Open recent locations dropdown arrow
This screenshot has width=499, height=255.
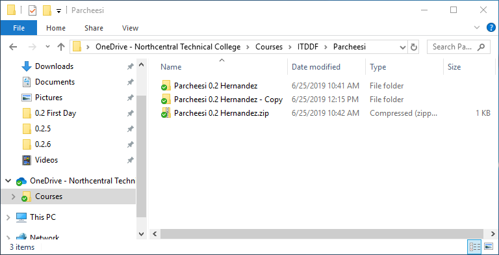coord(47,47)
